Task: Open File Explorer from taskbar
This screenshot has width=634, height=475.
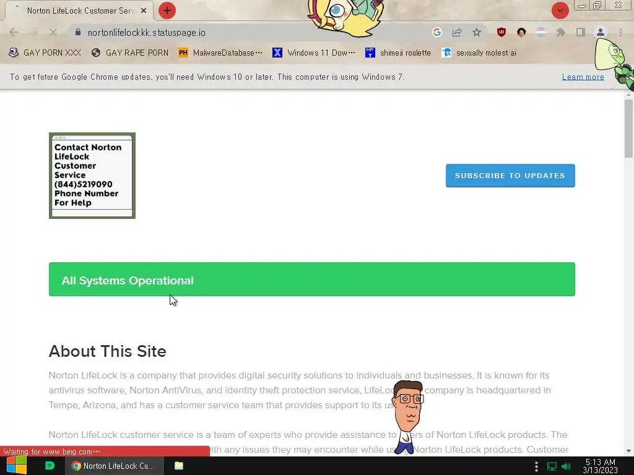Action: (179, 466)
